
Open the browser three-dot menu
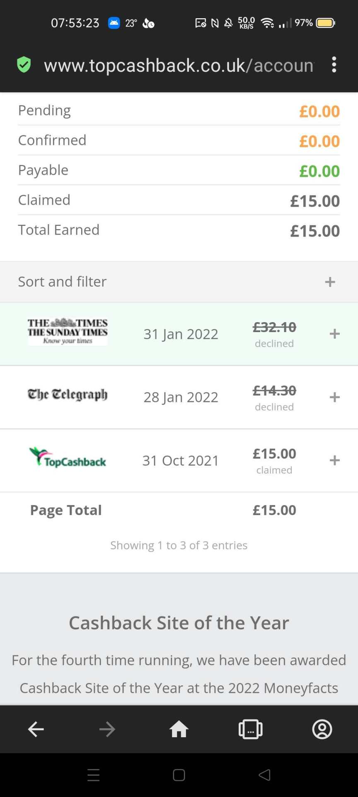click(334, 65)
